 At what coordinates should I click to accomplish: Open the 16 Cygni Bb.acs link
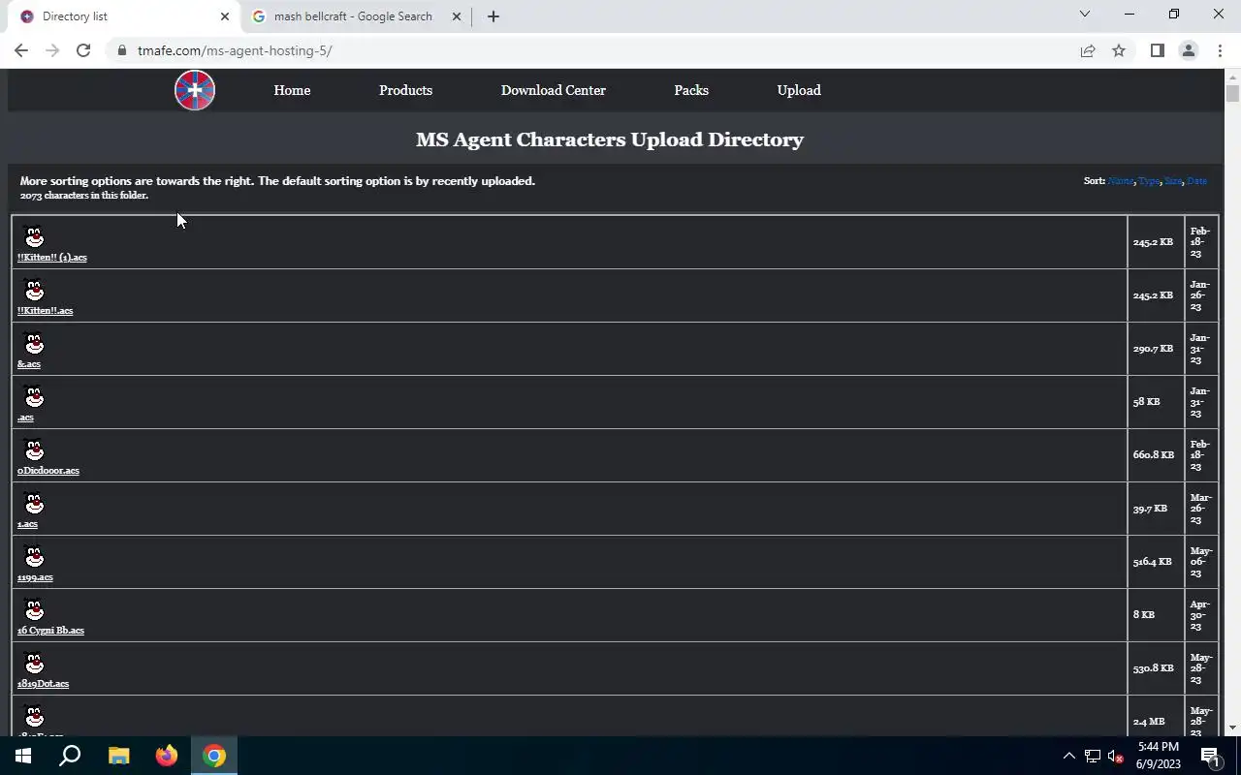pyautogui.click(x=50, y=631)
